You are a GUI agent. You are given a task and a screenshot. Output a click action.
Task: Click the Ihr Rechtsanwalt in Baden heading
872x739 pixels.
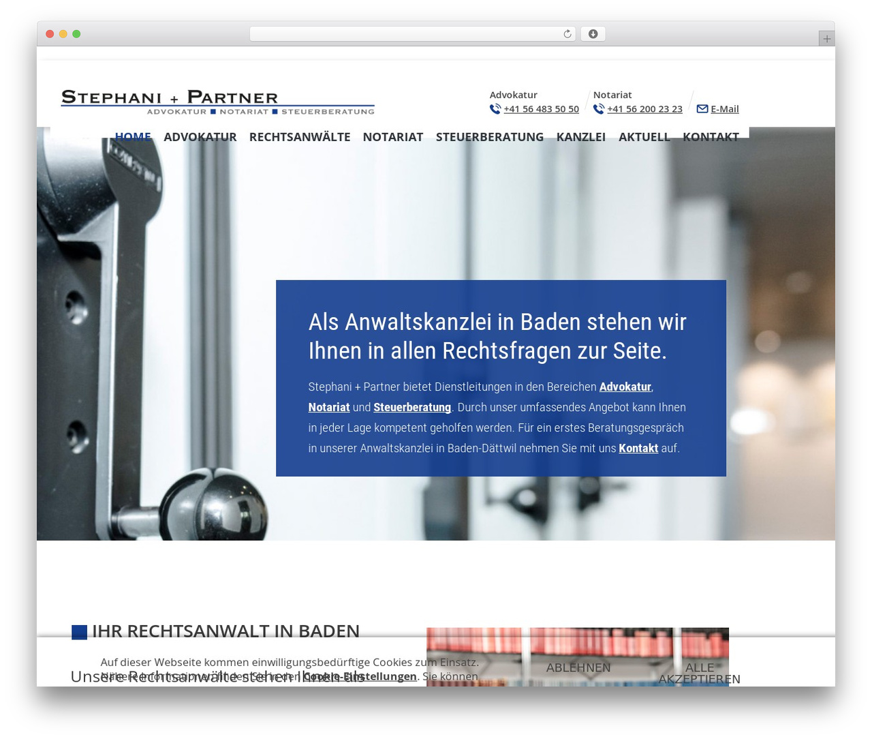pos(225,631)
